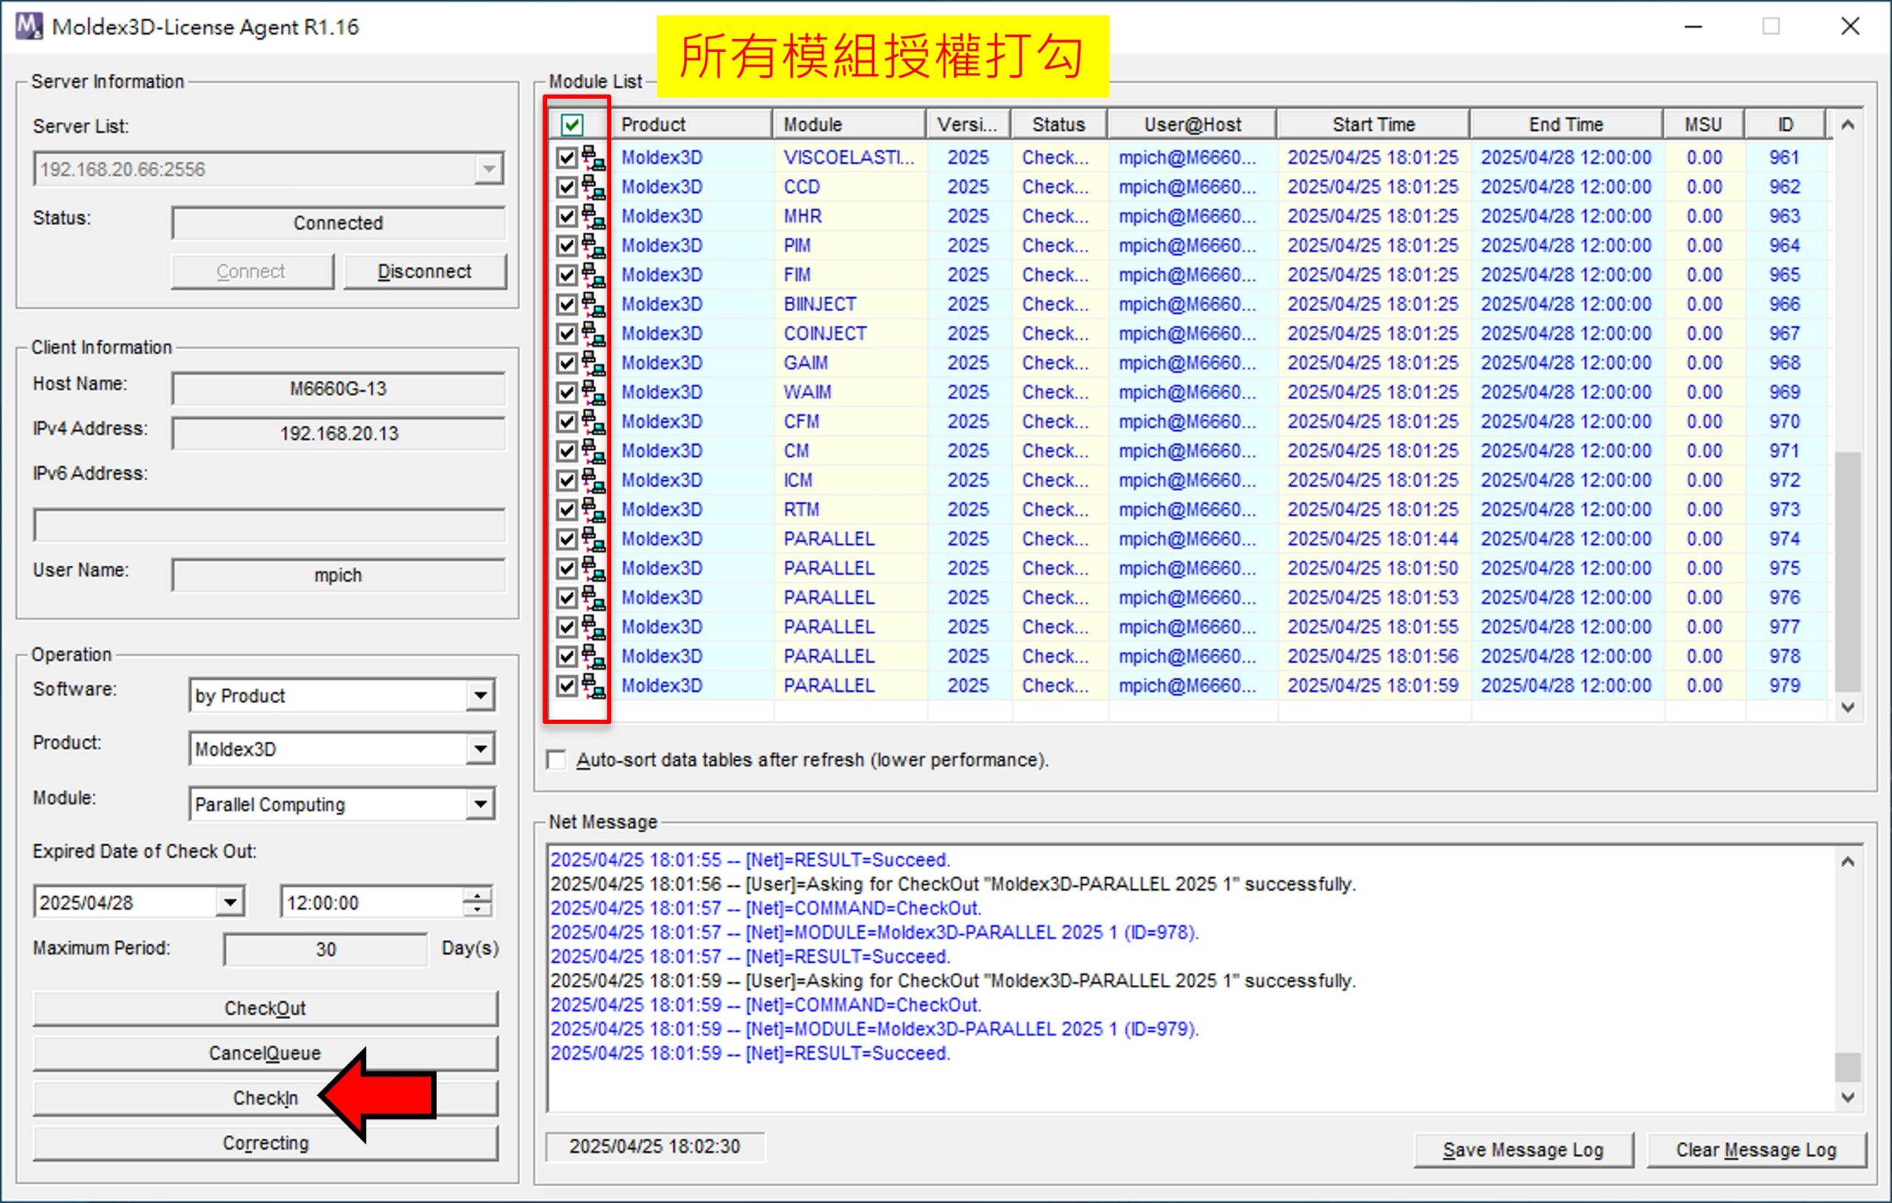Image resolution: width=1892 pixels, height=1203 pixels.
Task: Open the Product dropdown showing Moldex3D
Action: pyautogui.click(x=480, y=749)
